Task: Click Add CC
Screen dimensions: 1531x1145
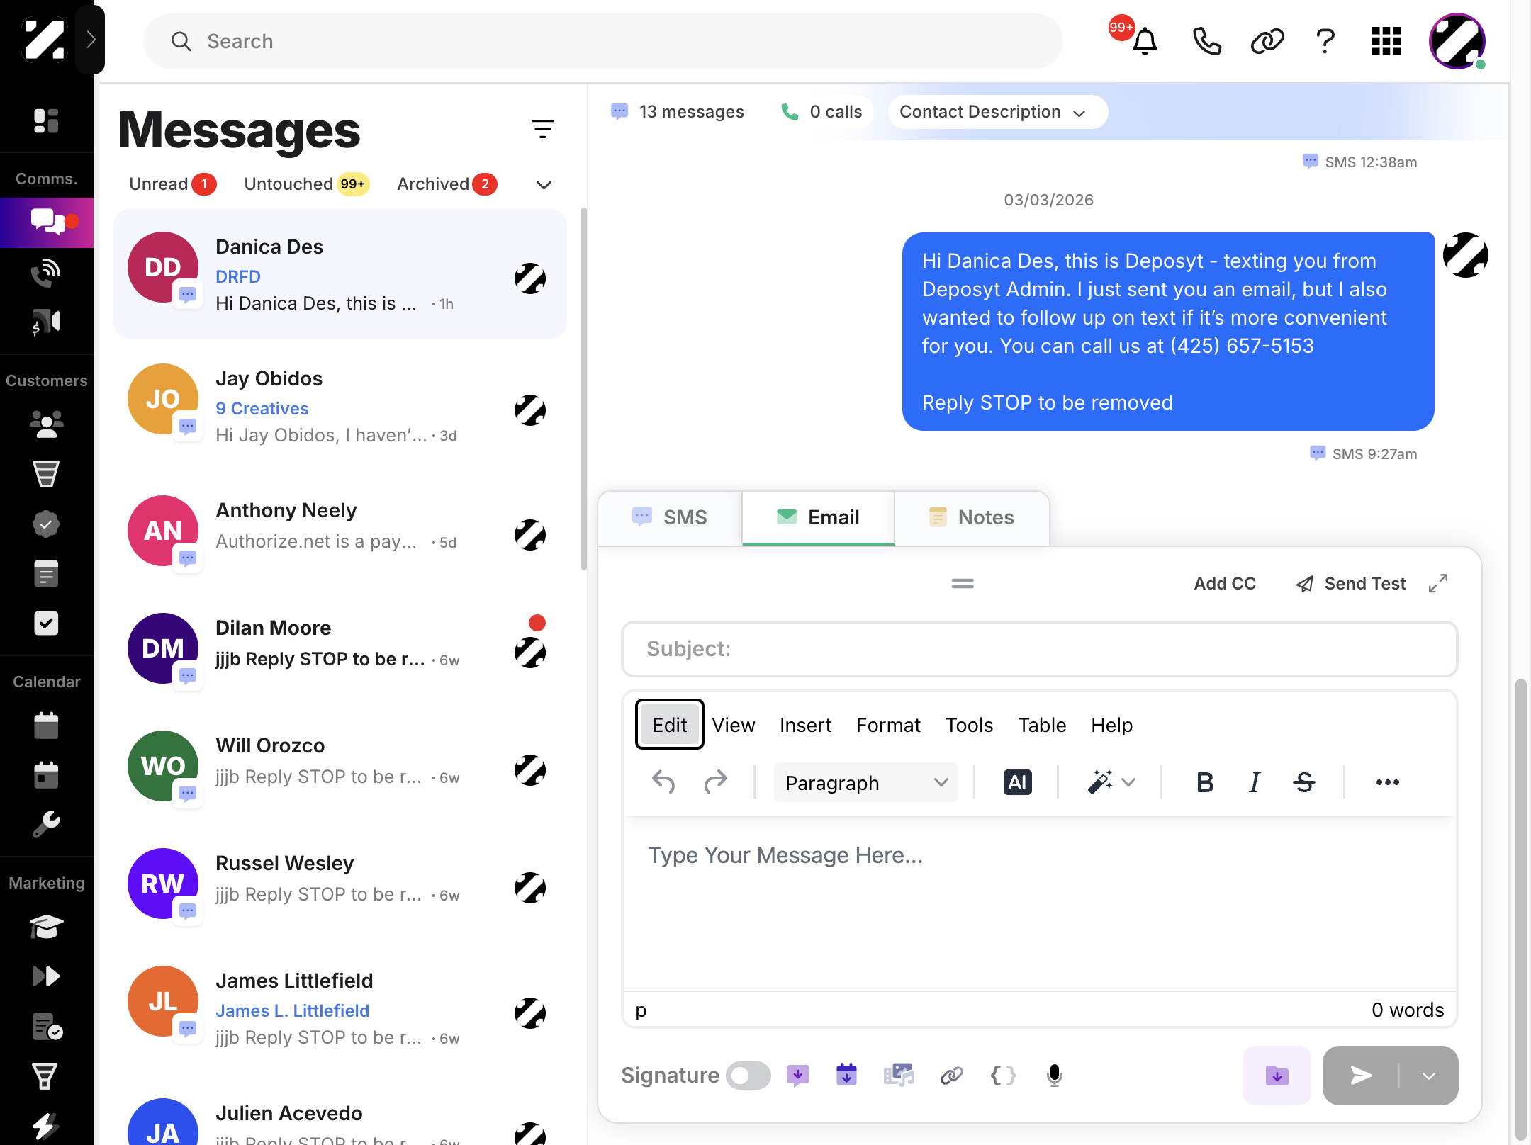Action: [x=1224, y=583]
